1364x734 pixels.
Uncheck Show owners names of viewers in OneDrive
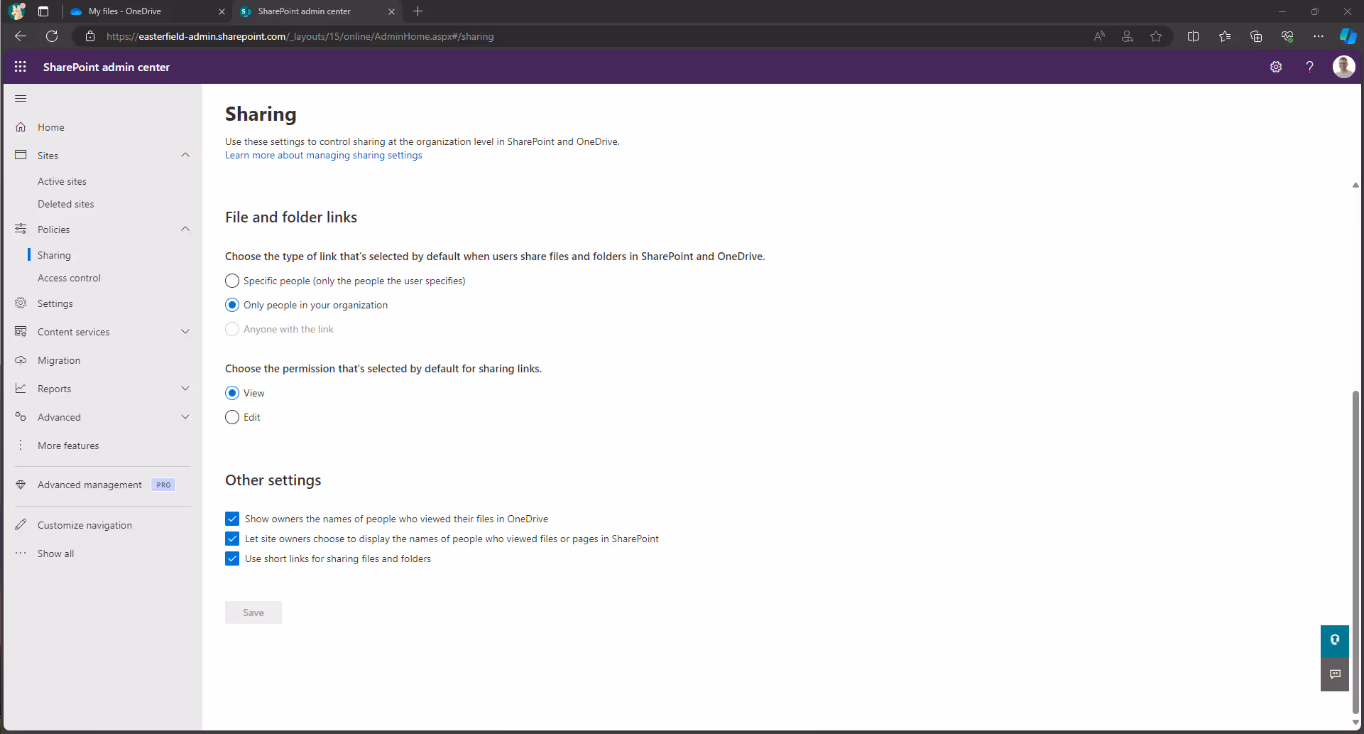[x=232, y=519]
